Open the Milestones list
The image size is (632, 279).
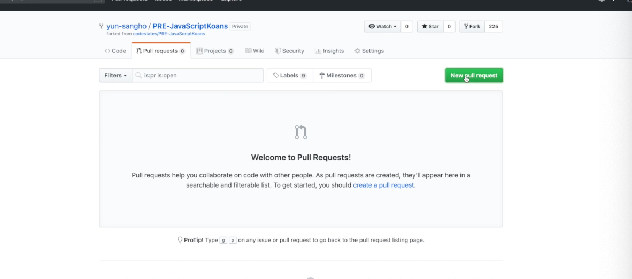tap(342, 75)
